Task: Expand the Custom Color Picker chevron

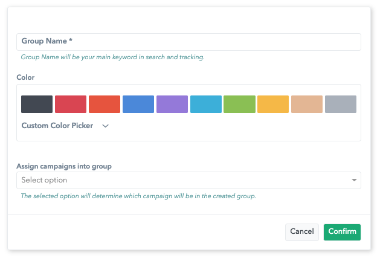Action: pos(106,126)
